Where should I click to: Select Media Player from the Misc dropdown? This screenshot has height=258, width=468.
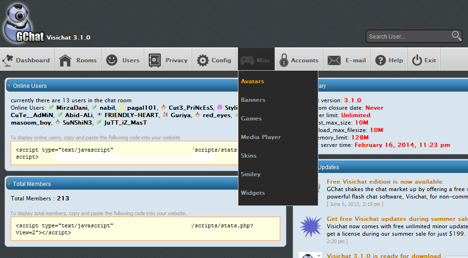[x=261, y=137]
